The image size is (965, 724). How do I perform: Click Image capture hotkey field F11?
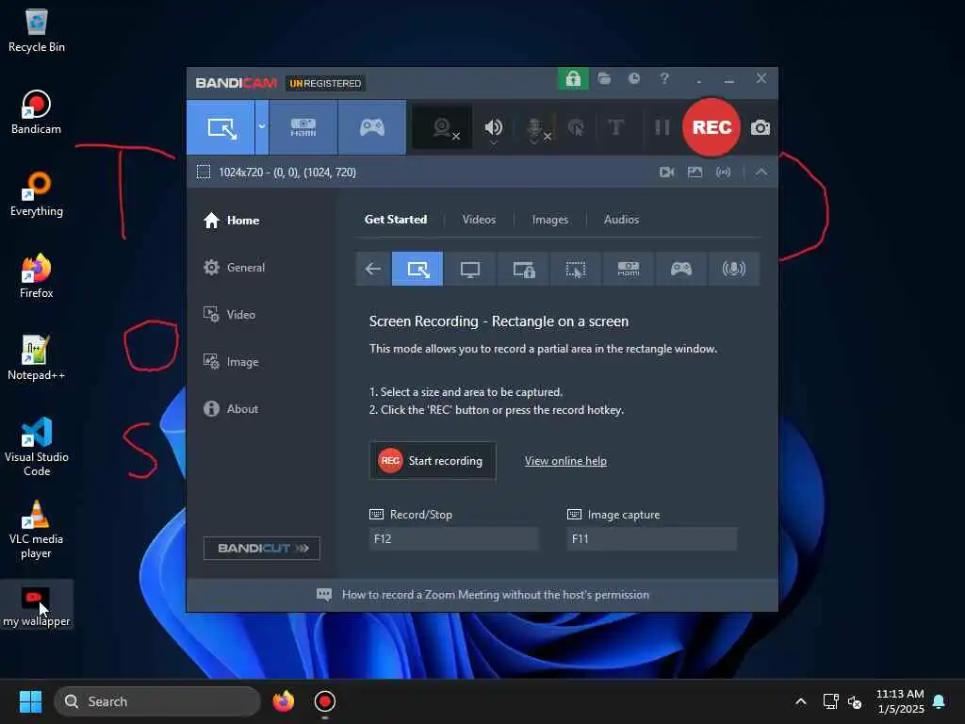tap(651, 538)
